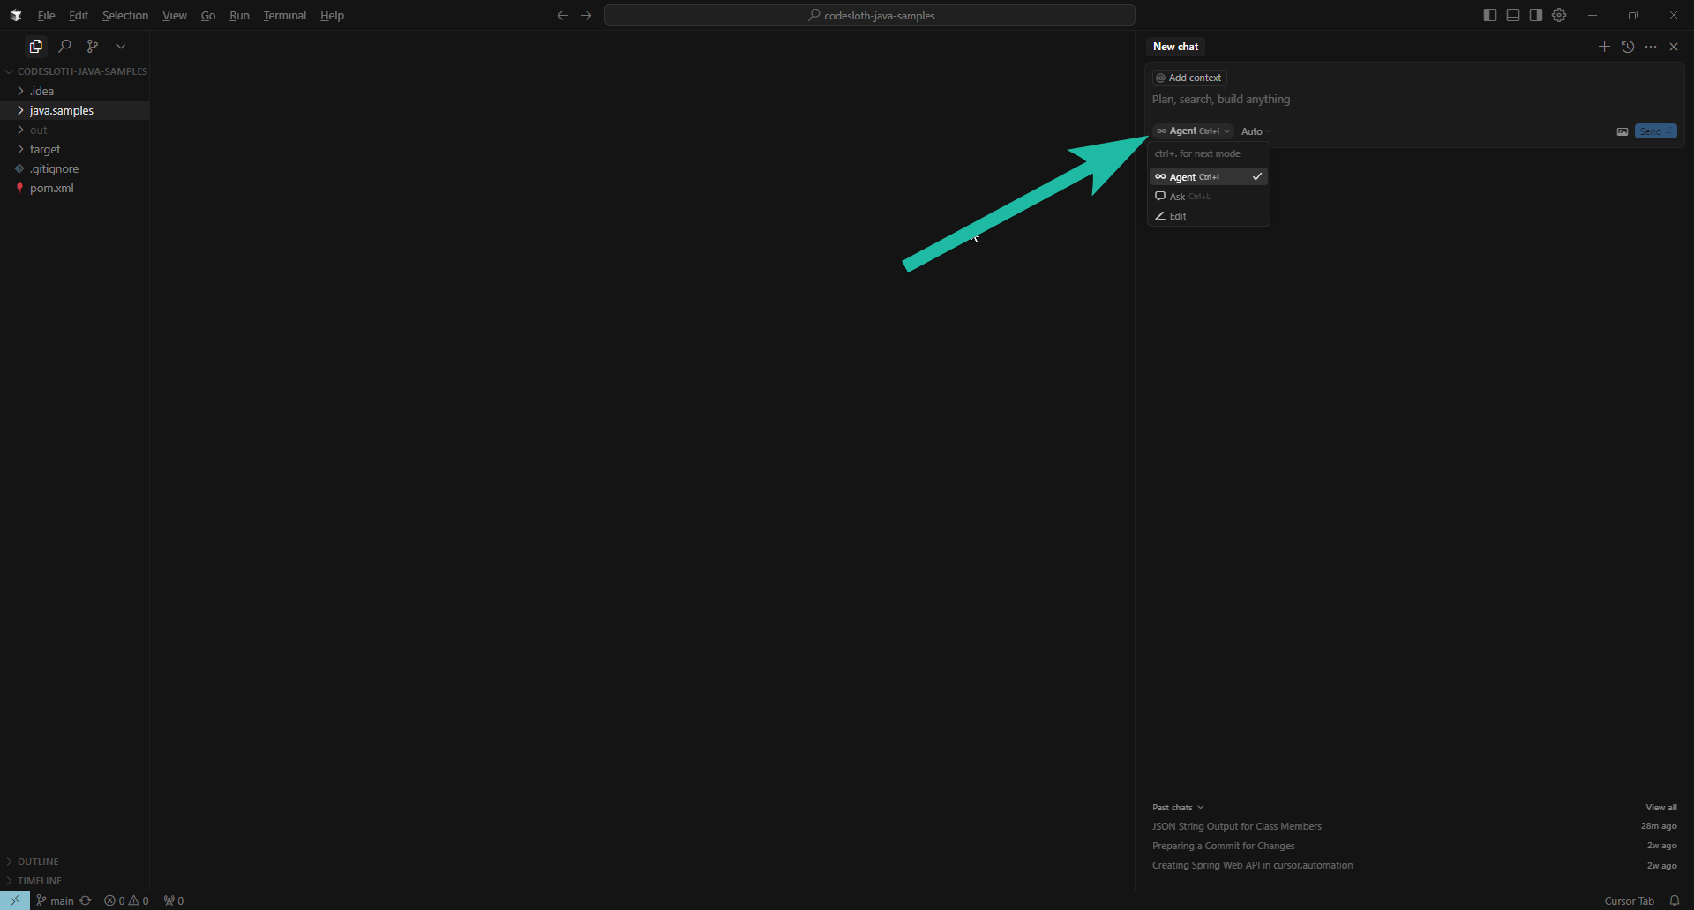Image resolution: width=1694 pixels, height=910 pixels.
Task: Open the Go menu
Action: [x=208, y=15]
